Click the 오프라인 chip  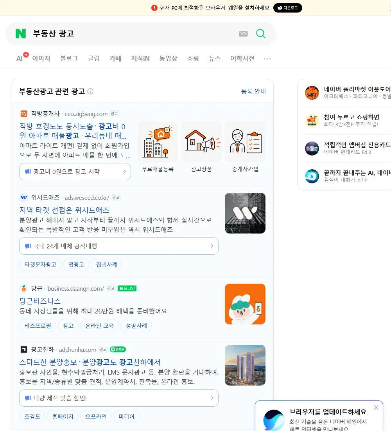[x=96, y=417]
